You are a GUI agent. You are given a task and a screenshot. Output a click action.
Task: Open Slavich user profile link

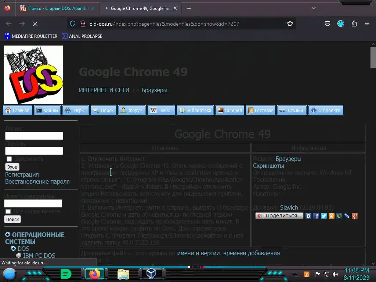[x=289, y=207]
